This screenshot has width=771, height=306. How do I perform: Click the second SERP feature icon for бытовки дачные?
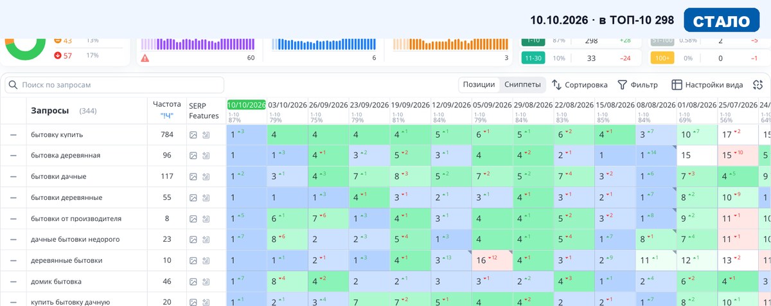pyautogui.click(x=206, y=177)
